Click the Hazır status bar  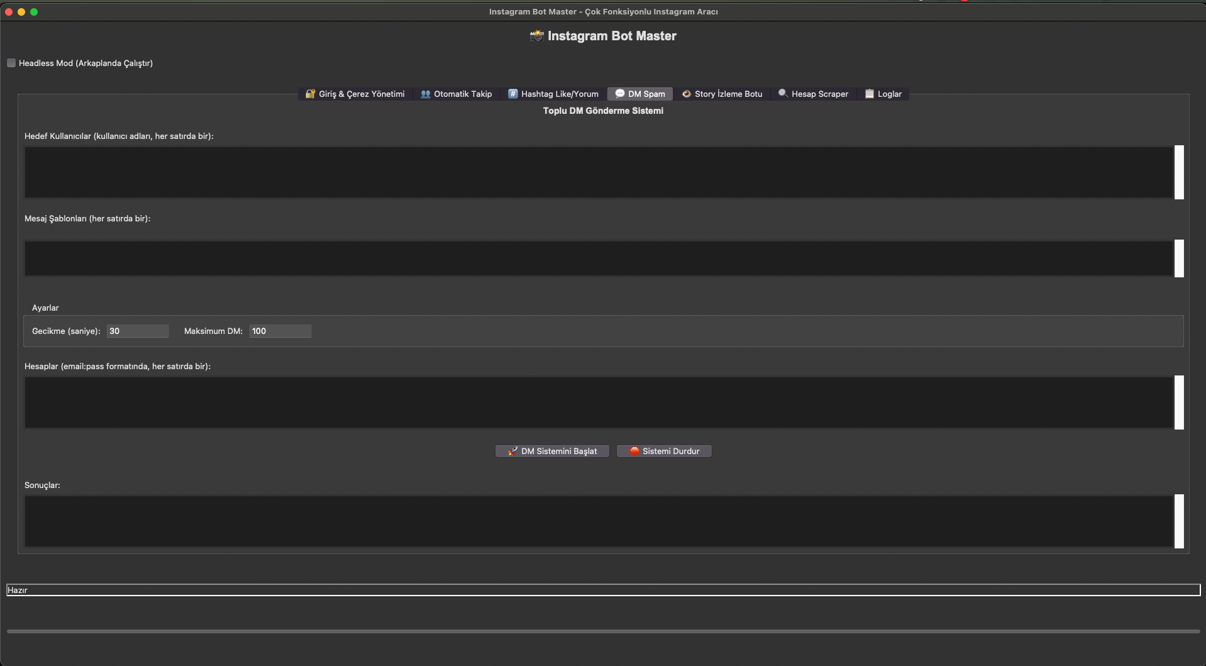tap(603, 590)
